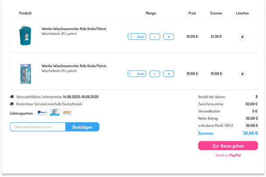Select the delivery dates 14.08.2020-18.08.2020
This screenshot has width=266, height=177.
pos(81,97)
